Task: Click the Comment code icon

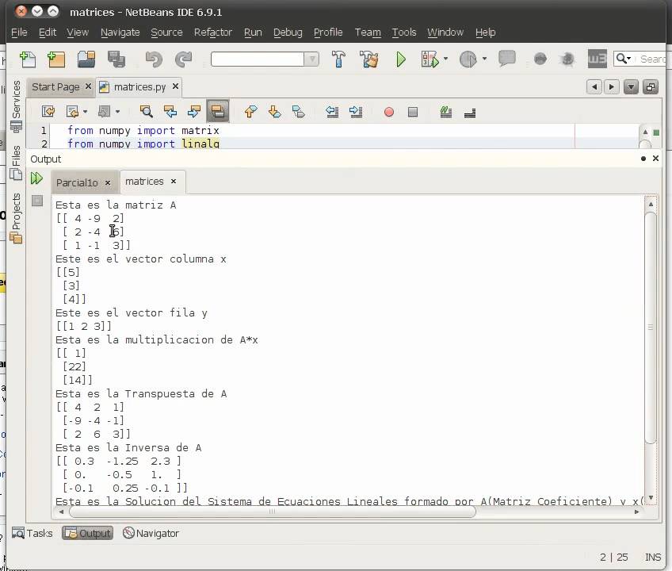Action: (x=445, y=112)
